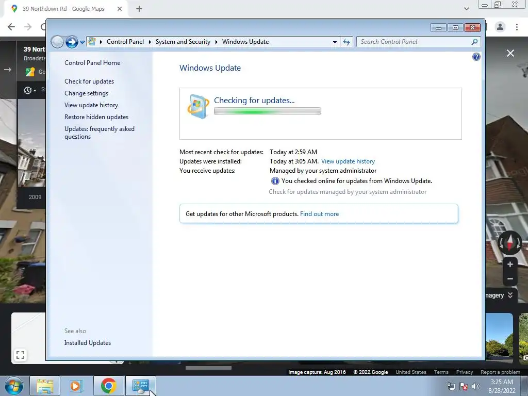This screenshot has width=528, height=396.
Task: Open Updates: frequently asked questions
Action: [x=100, y=133]
